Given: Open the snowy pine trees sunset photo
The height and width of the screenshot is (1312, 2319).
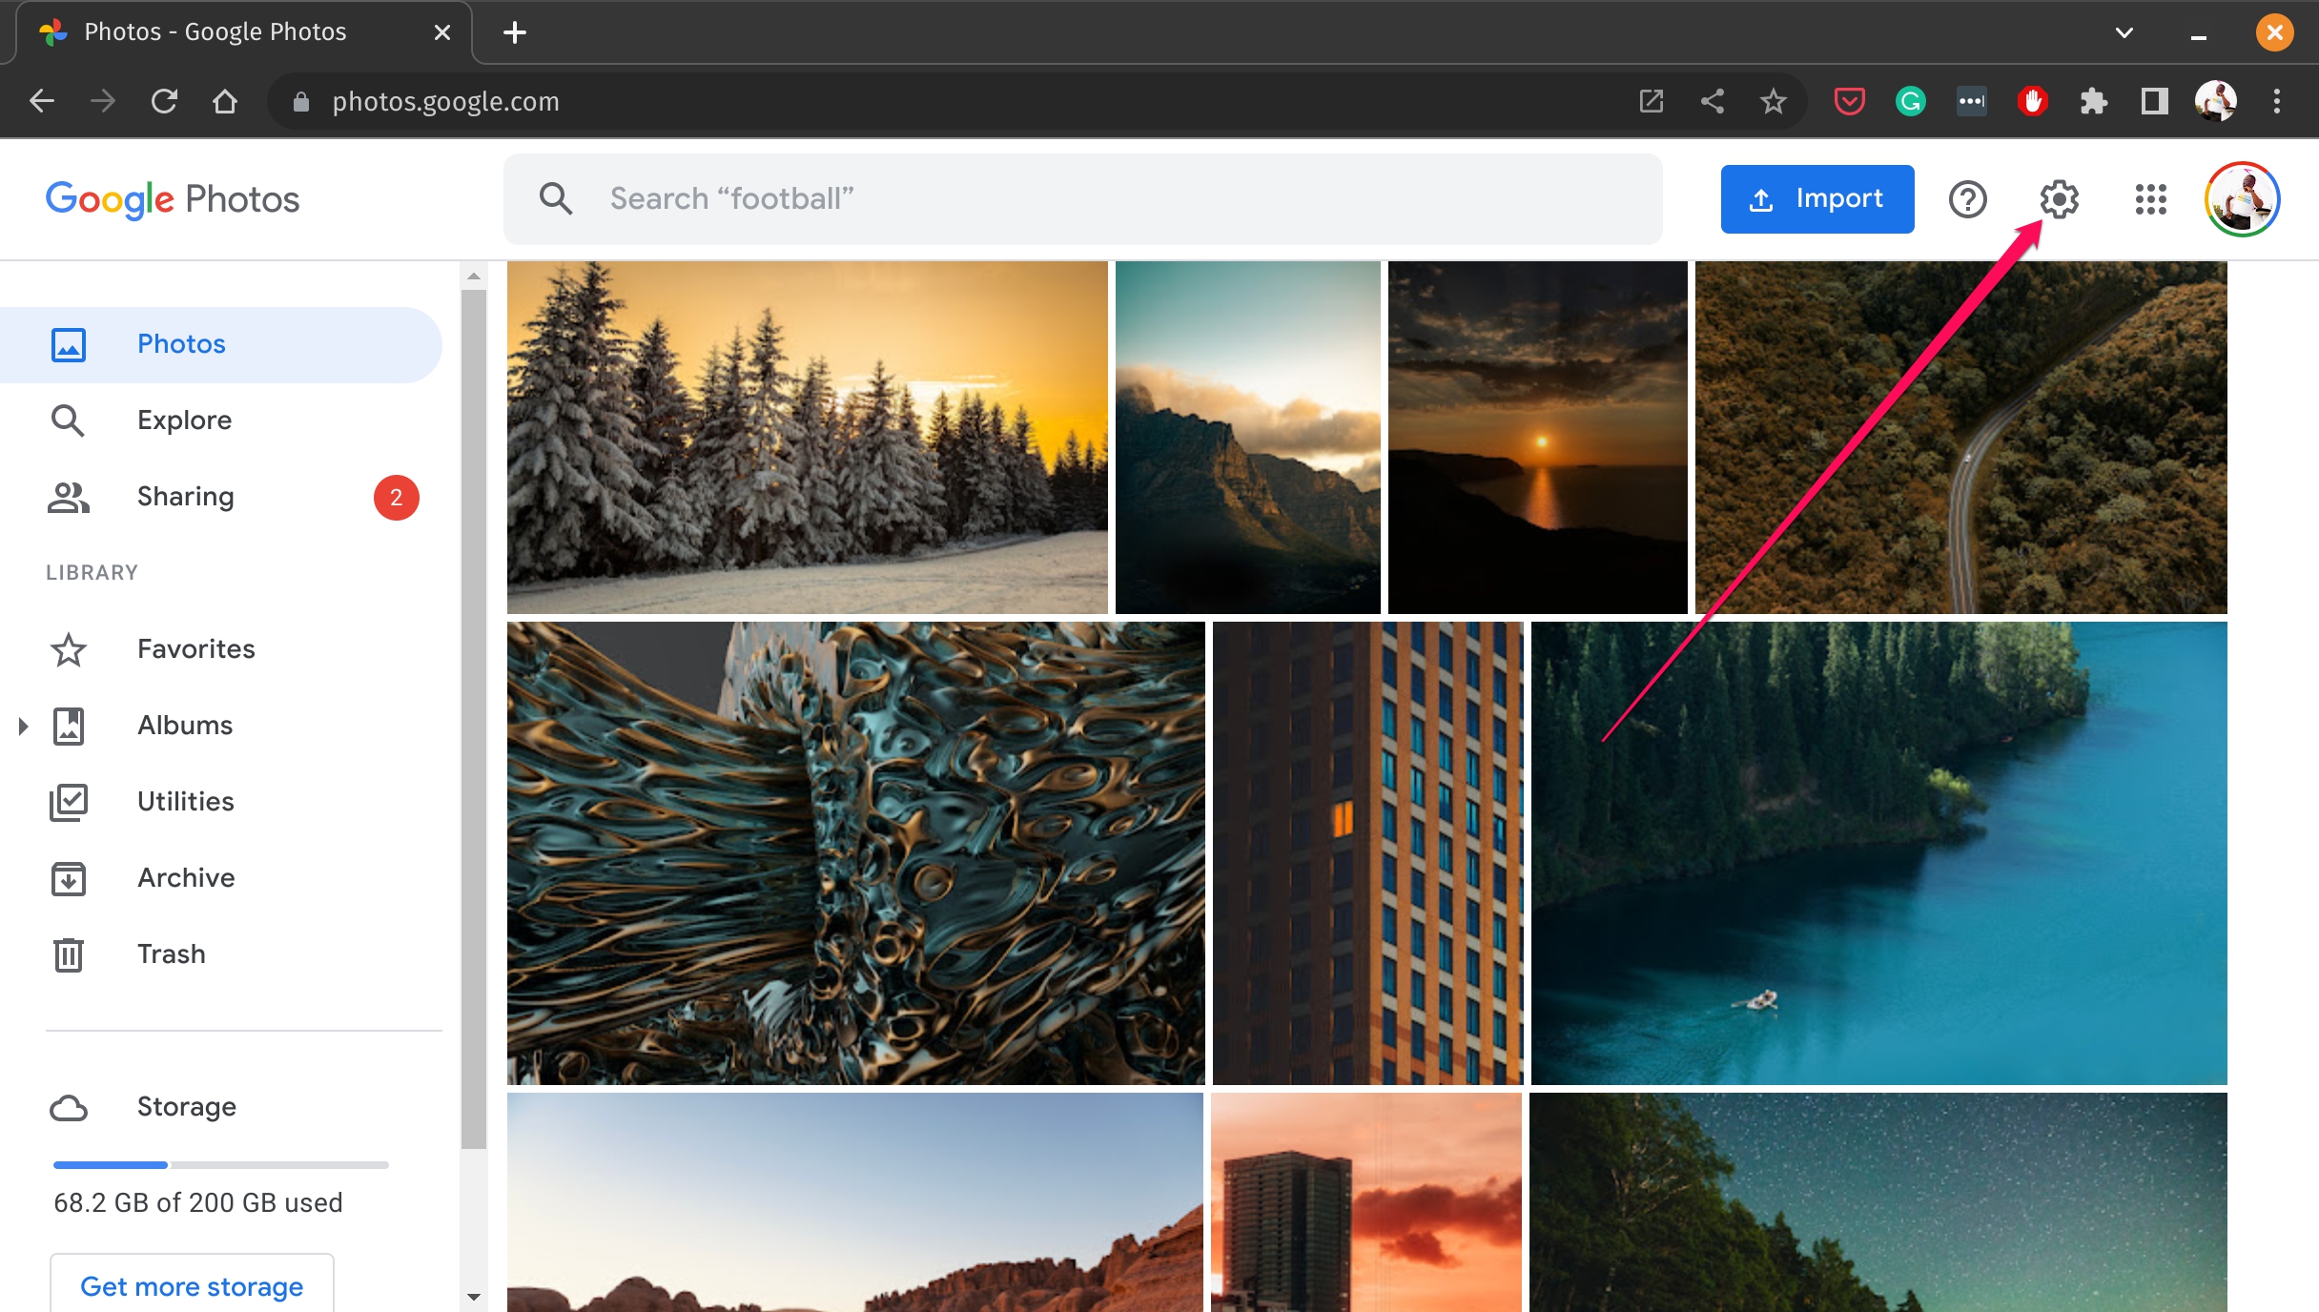Looking at the screenshot, I should [x=807, y=437].
